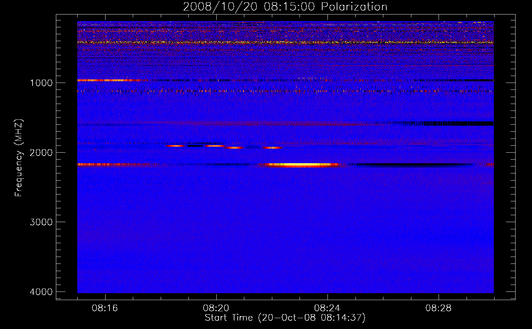The height and width of the screenshot is (329, 532).
Task: Click the 08:24 time tick label
Action: click(327, 308)
